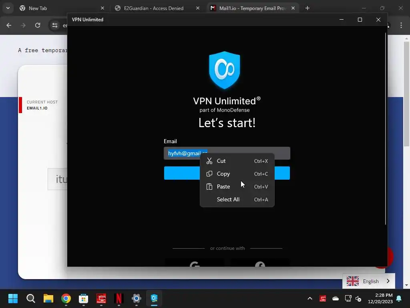Close the VPN Unlimited window
This screenshot has width=410, height=308.
point(378,20)
